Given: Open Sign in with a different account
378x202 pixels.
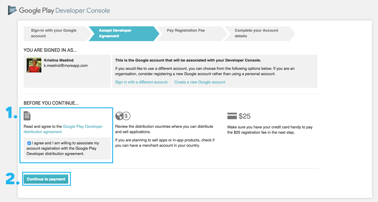Looking at the screenshot, I should click(141, 82).
